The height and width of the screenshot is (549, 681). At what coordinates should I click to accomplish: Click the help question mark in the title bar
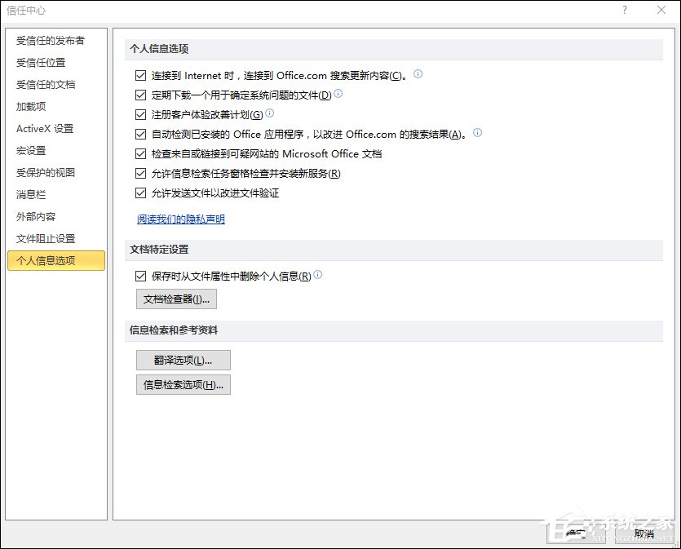pyautogui.click(x=624, y=11)
